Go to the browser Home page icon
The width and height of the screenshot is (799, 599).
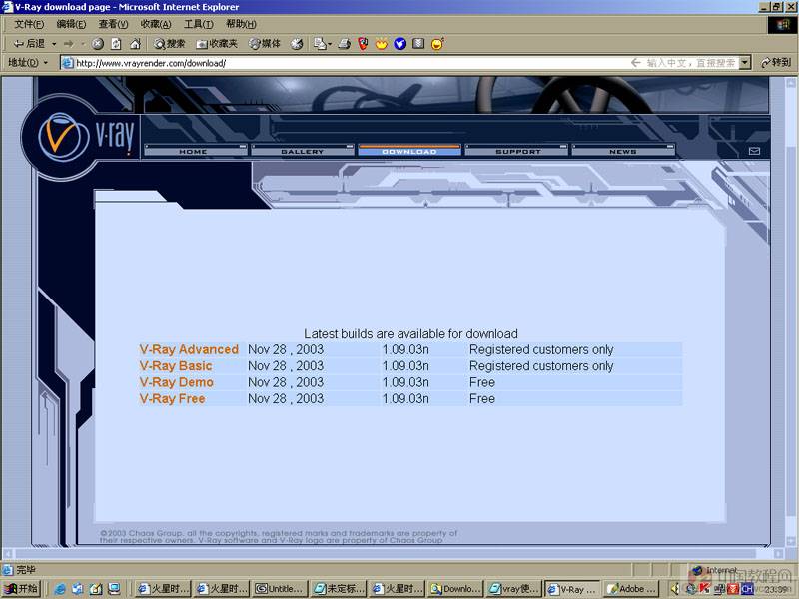coord(135,44)
